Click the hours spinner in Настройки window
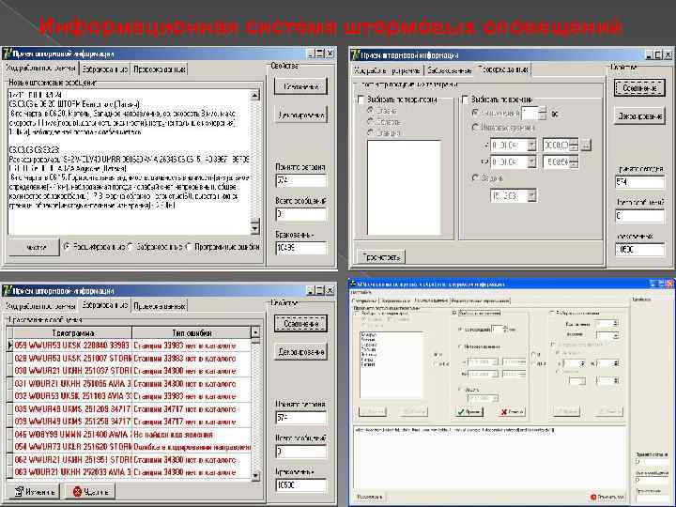 tap(505, 329)
